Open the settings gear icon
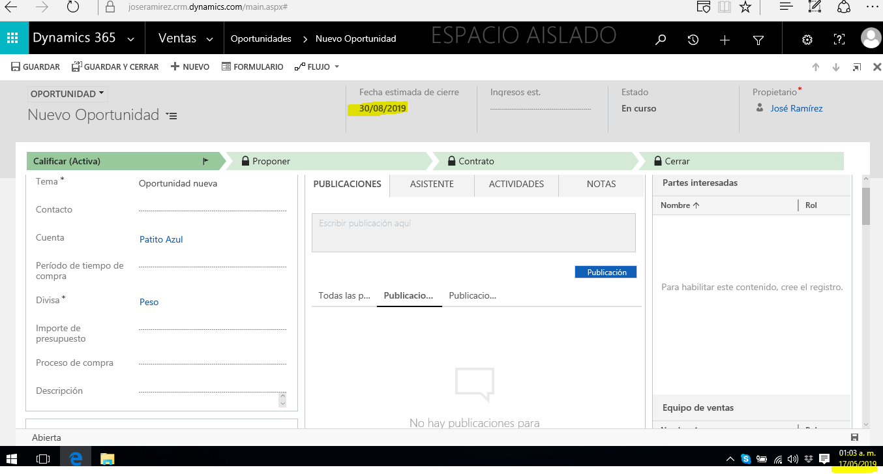The image size is (883, 474). (x=807, y=40)
